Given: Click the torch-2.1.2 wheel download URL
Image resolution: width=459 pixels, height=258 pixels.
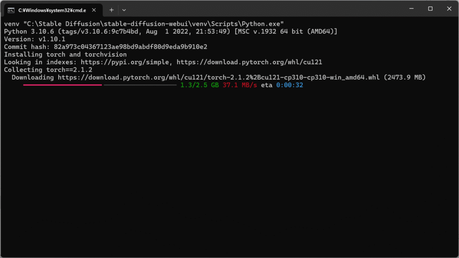Looking at the screenshot, I should [219, 77].
